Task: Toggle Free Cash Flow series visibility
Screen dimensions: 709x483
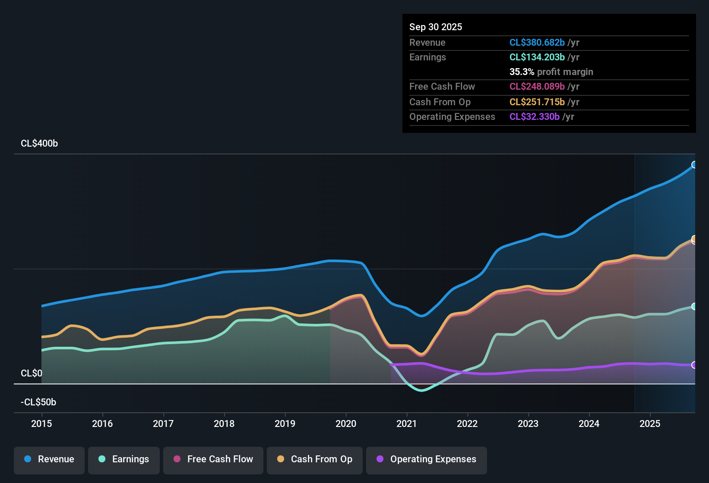Action: click(x=213, y=459)
